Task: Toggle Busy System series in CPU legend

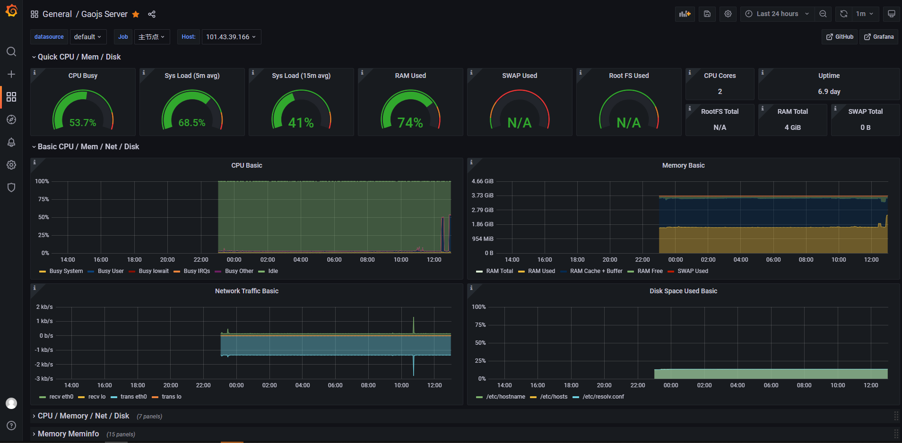Action: point(66,271)
